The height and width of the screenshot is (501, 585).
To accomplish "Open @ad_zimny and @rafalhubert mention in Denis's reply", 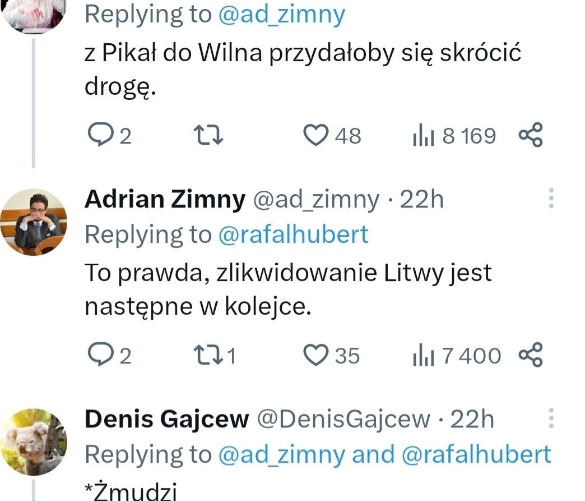I will click(x=384, y=454).
